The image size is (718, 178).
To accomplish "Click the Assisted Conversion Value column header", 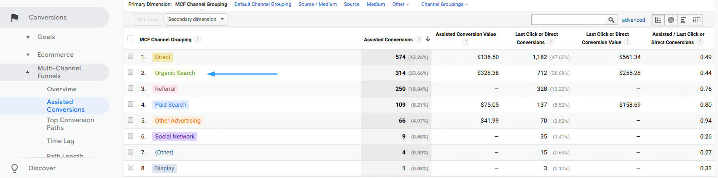I will point(466,34).
